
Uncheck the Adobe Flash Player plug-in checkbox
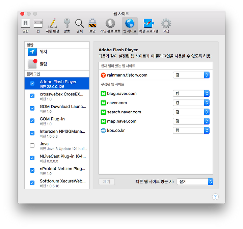click(32, 83)
